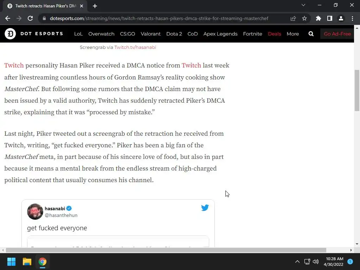Open the LoL section
The image size is (360, 270).
pyautogui.click(x=78, y=34)
